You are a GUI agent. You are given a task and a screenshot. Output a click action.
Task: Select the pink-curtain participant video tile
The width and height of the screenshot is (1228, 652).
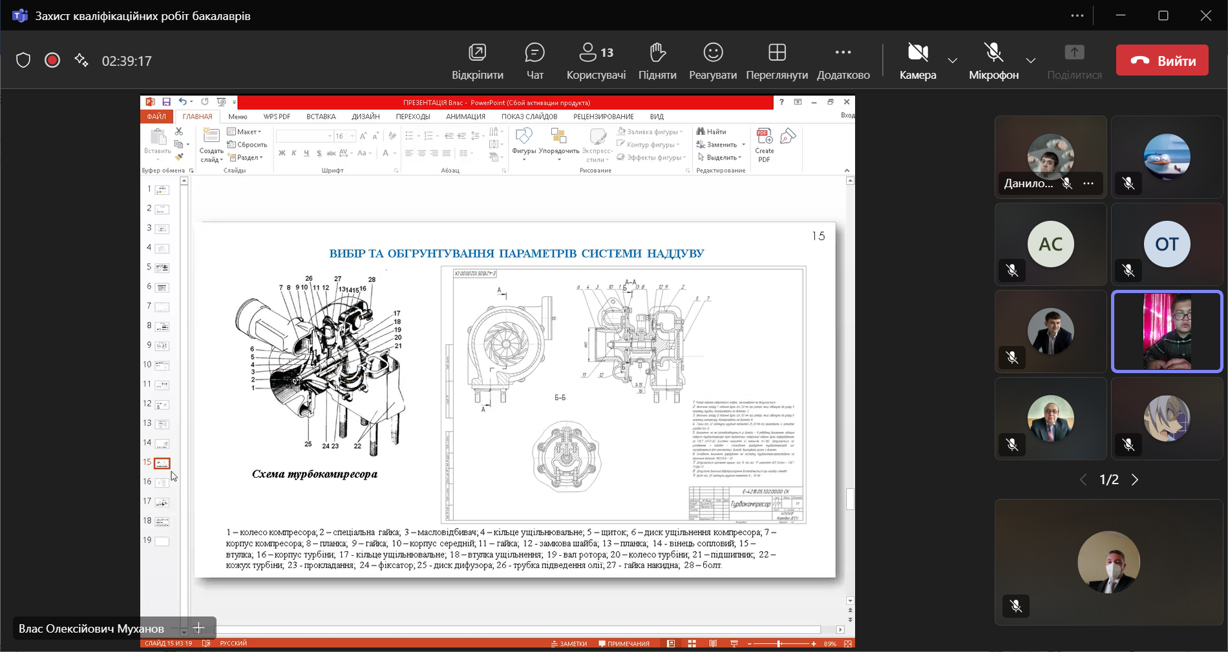point(1167,331)
